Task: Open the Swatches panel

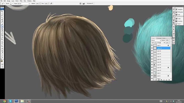Action: [179, 21]
